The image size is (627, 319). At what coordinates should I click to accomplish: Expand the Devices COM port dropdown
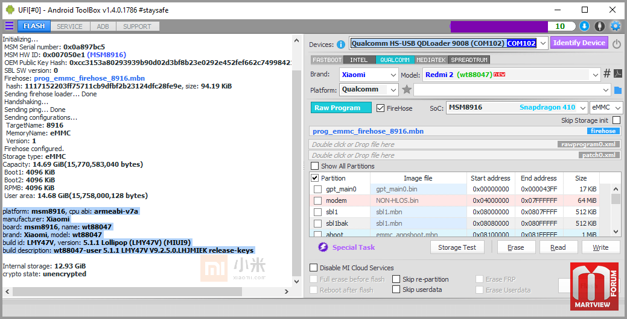[543, 43]
